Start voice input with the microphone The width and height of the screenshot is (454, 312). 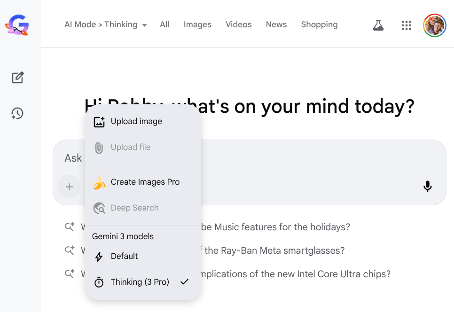click(x=427, y=187)
